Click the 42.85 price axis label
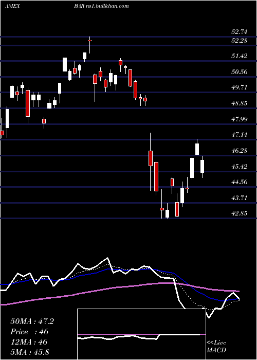The height and width of the screenshot is (360, 257). (x=240, y=213)
